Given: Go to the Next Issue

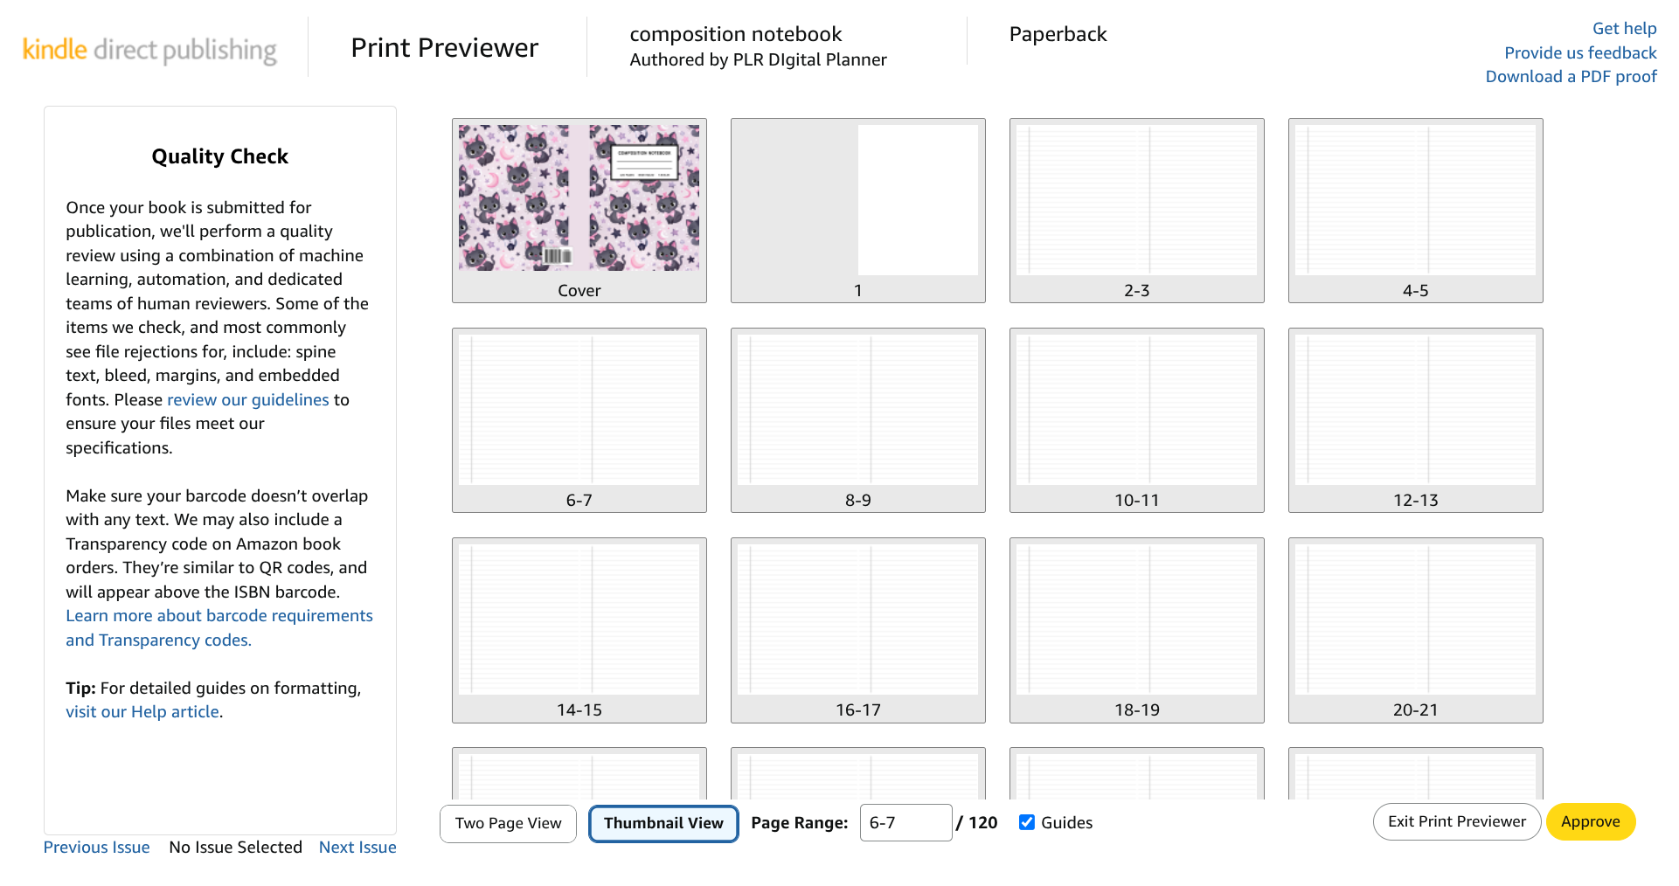Looking at the screenshot, I should point(357,847).
